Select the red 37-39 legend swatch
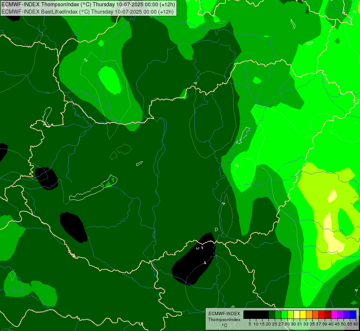Viewport: 360px width, 331px height. 322,314
